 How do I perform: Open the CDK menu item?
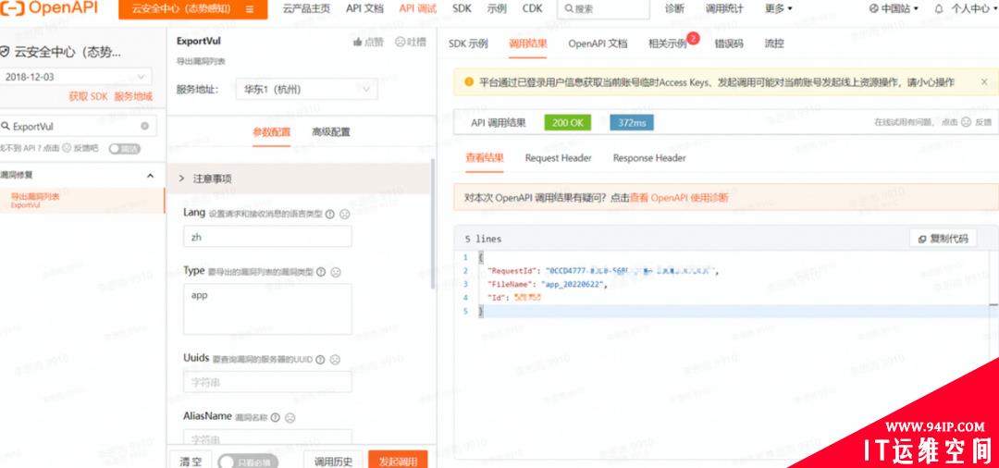coord(533,9)
